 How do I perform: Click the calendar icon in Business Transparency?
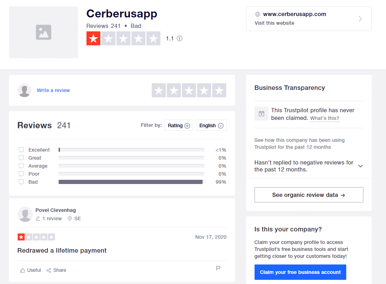[x=261, y=114]
